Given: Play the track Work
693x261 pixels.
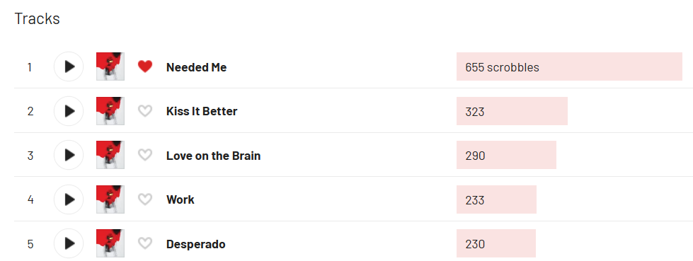Looking at the screenshot, I should 69,199.
